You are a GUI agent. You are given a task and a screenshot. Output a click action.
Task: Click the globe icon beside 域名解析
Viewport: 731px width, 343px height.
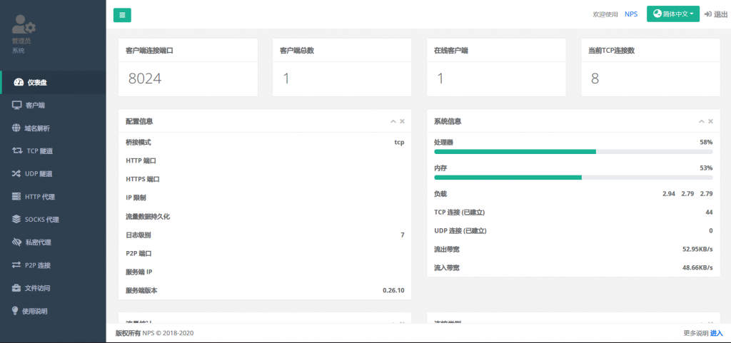pyautogui.click(x=16, y=128)
